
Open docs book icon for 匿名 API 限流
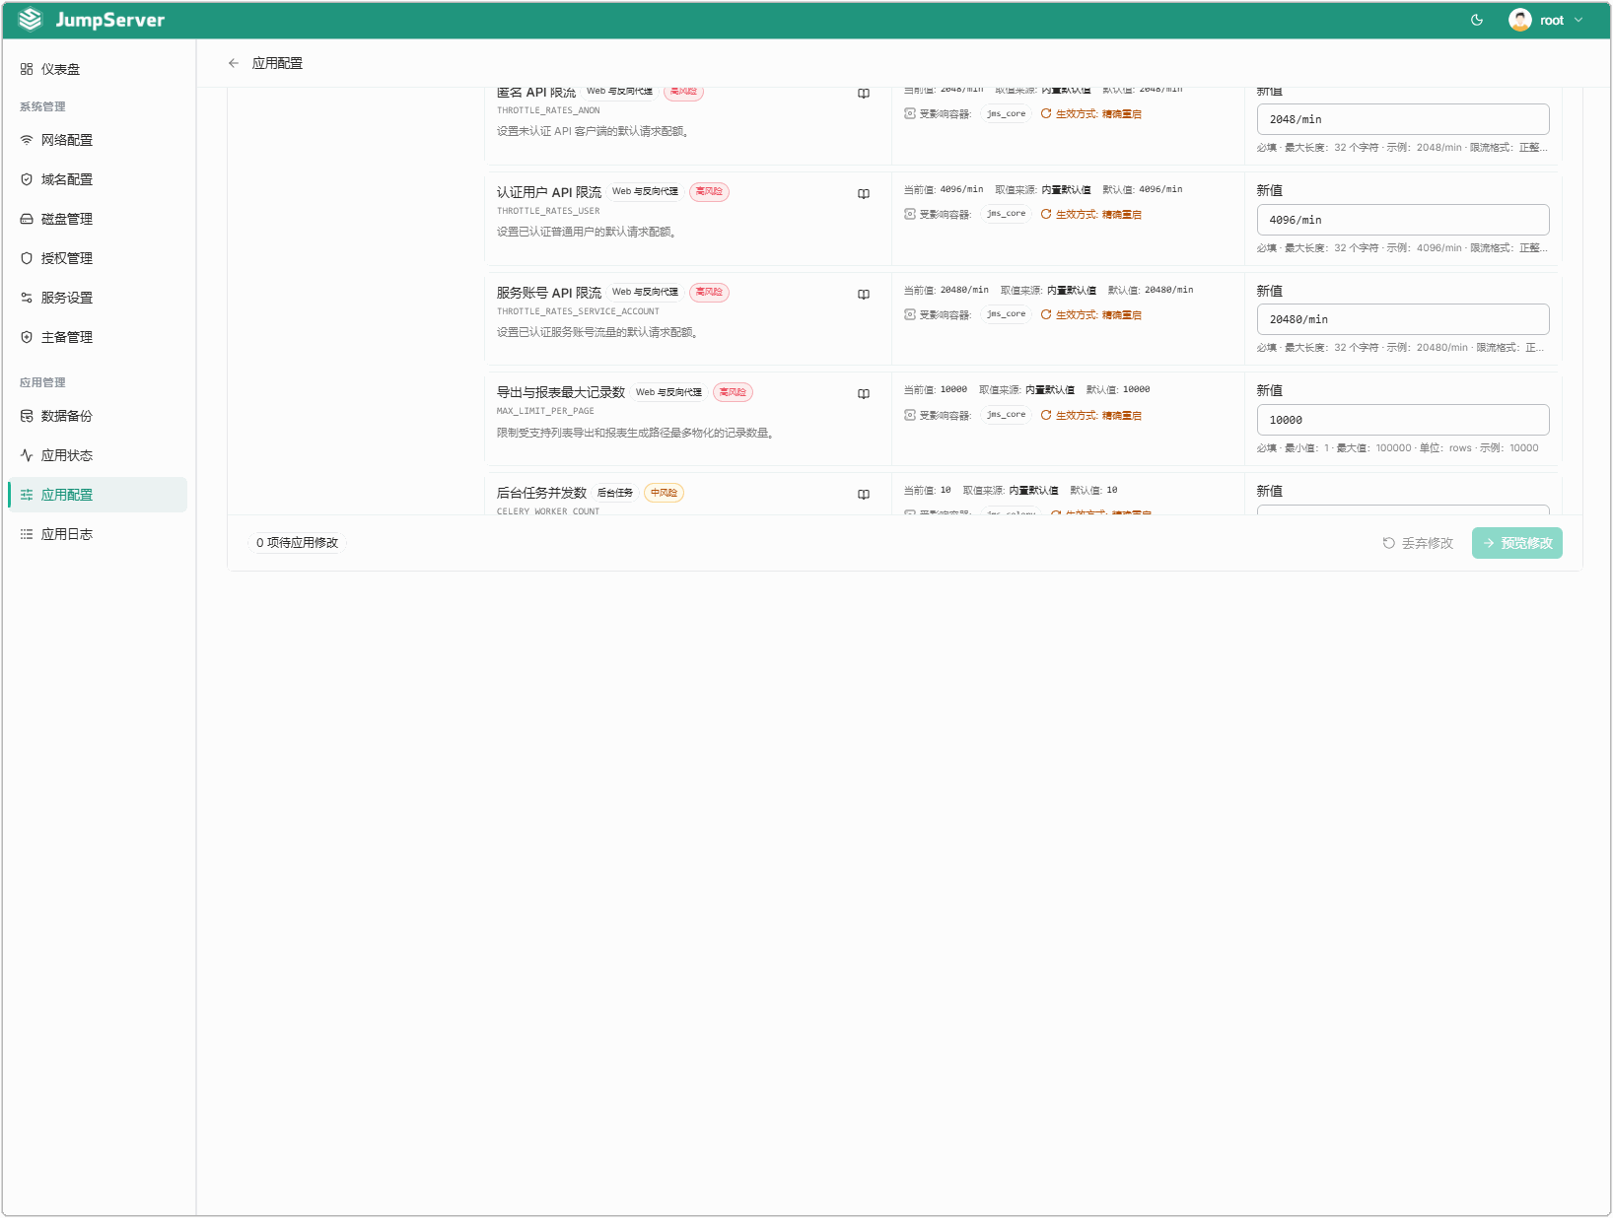click(864, 94)
